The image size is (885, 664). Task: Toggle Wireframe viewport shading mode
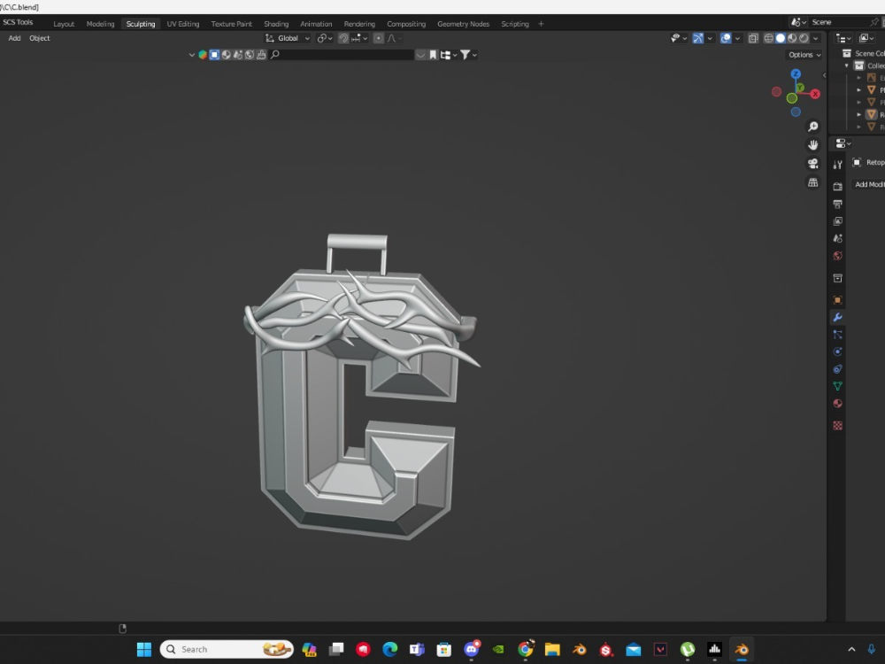pyautogui.click(x=768, y=38)
